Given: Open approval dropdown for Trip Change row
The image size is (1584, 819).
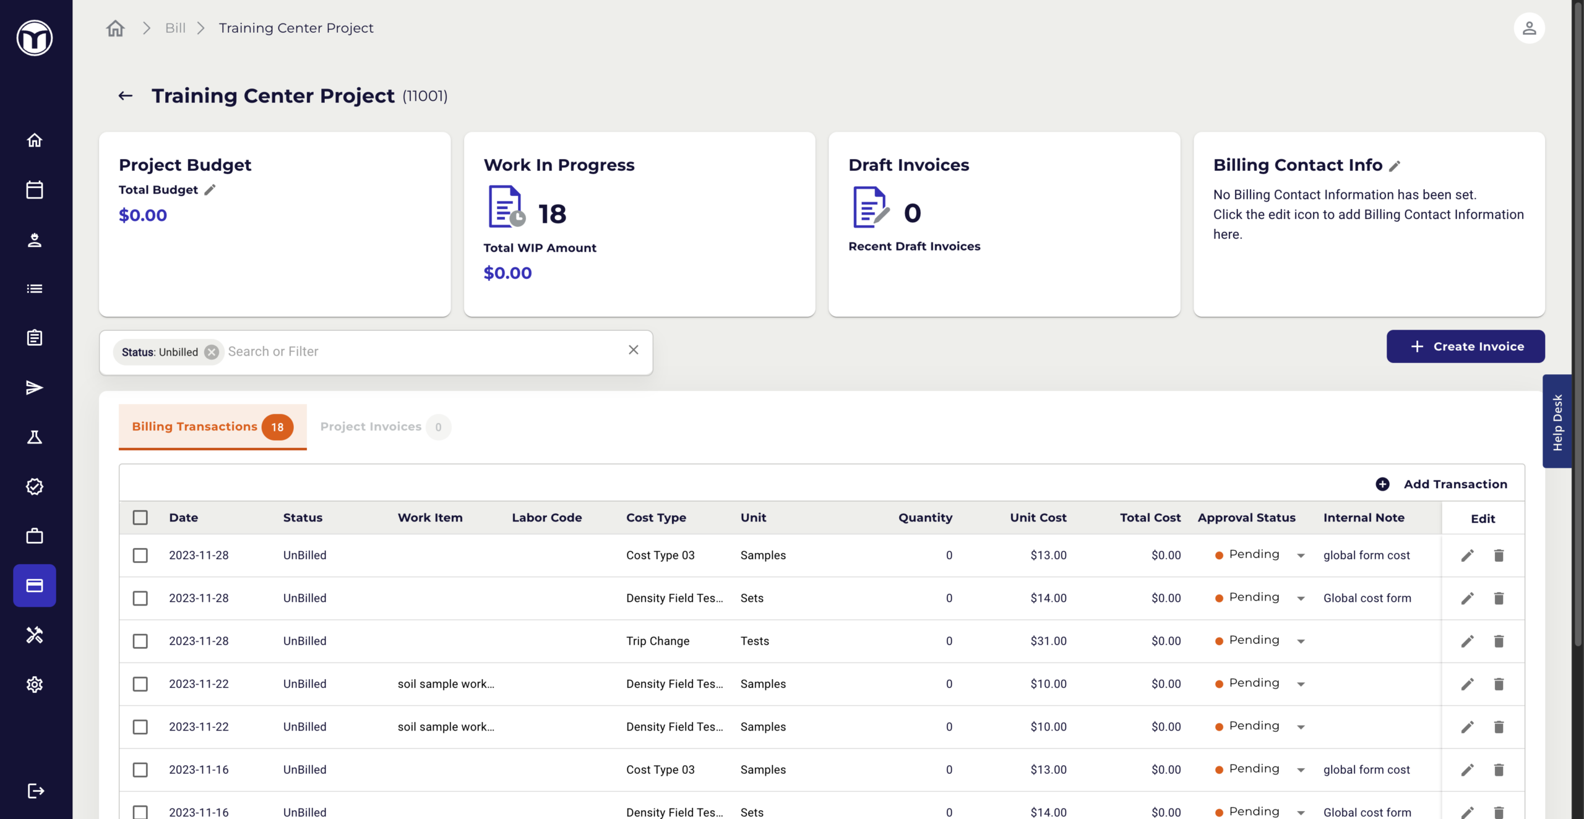Looking at the screenshot, I should (1301, 641).
